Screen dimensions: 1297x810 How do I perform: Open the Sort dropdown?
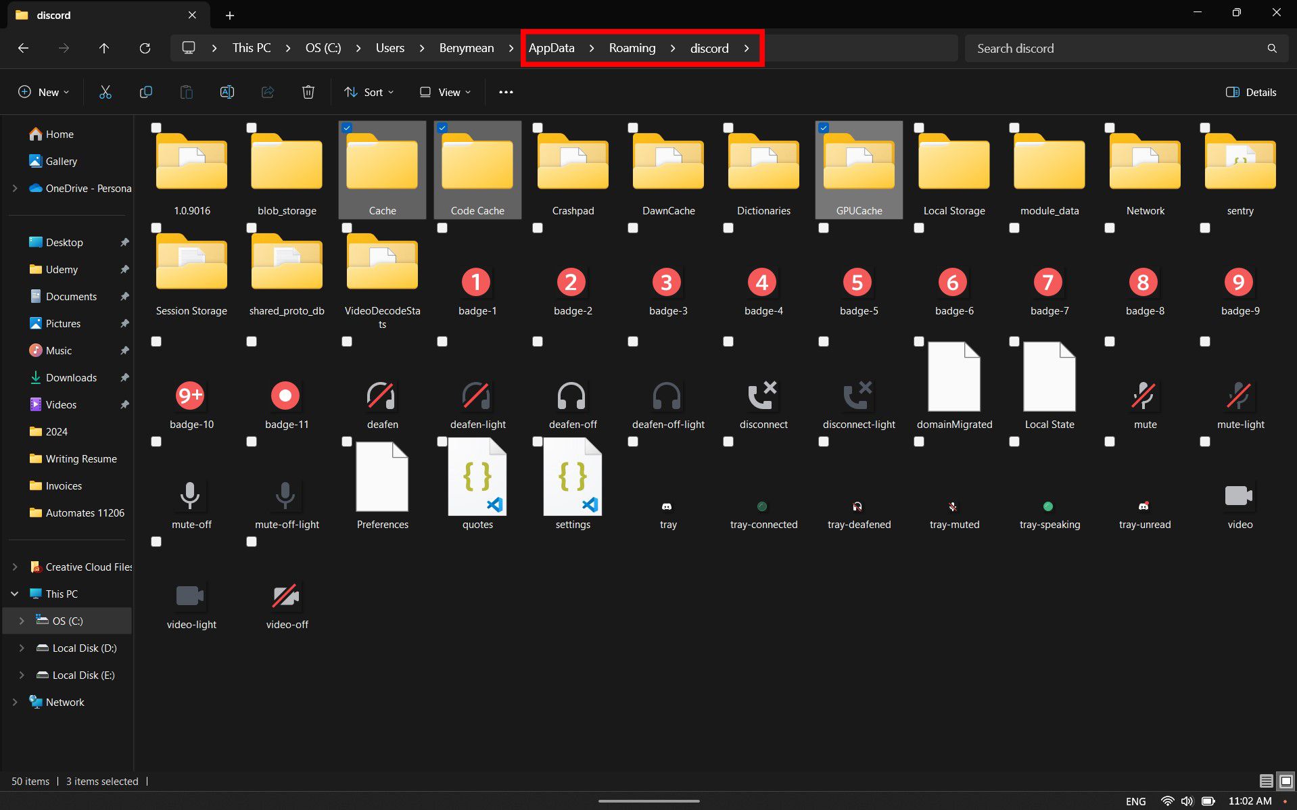click(369, 92)
